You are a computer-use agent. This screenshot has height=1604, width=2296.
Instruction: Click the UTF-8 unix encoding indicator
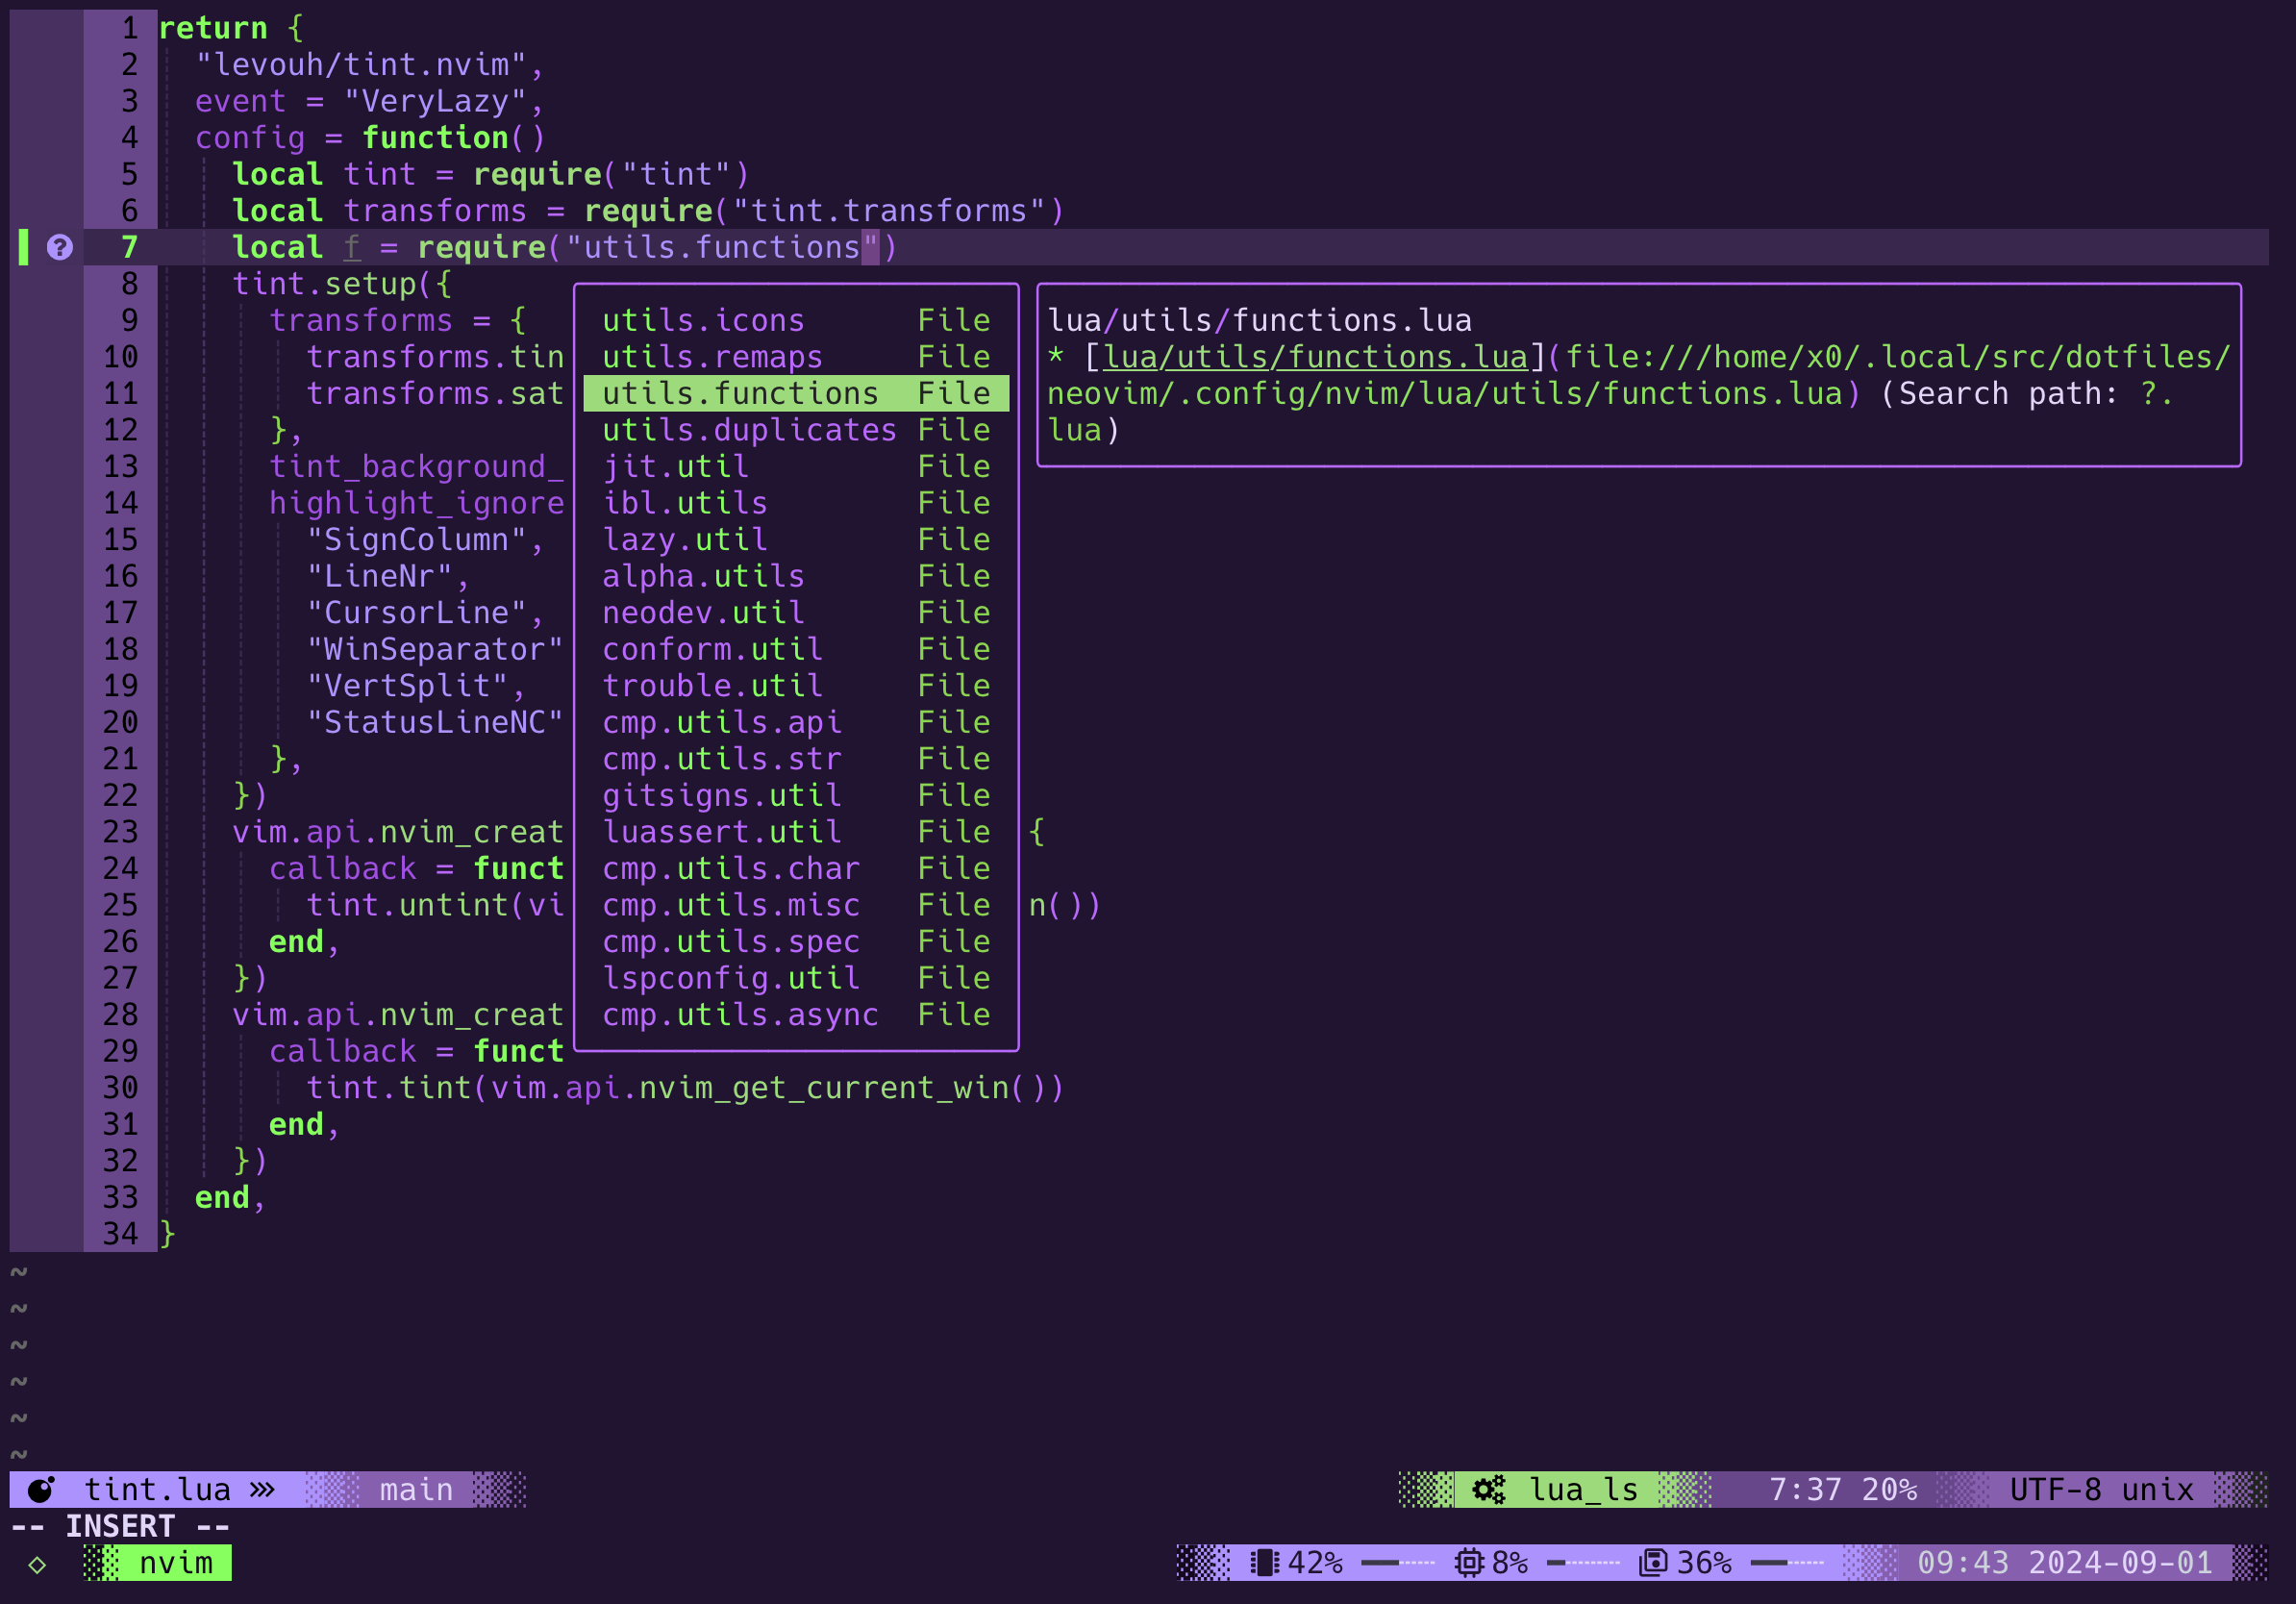[x=2101, y=1490]
